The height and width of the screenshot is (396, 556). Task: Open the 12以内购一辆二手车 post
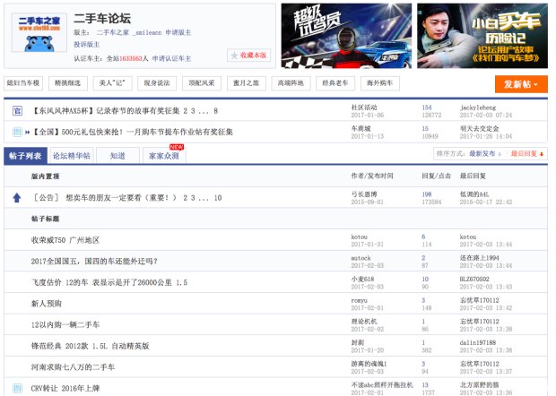click(x=65, y=325)
